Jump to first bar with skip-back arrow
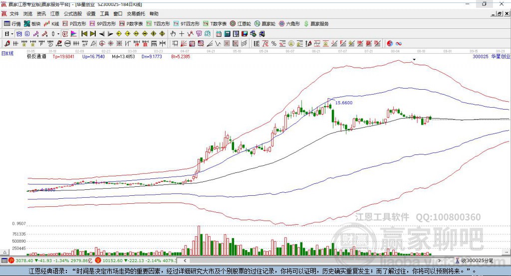Viewport: 511px width, 276px height. click(84, 34)
